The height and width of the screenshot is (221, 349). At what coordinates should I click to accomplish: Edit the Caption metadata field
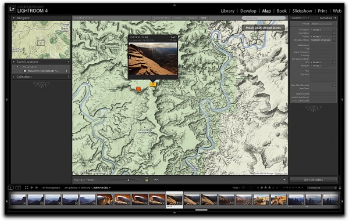323,77
